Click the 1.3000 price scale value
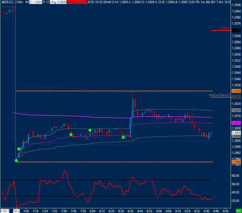 tap(236, 141)
